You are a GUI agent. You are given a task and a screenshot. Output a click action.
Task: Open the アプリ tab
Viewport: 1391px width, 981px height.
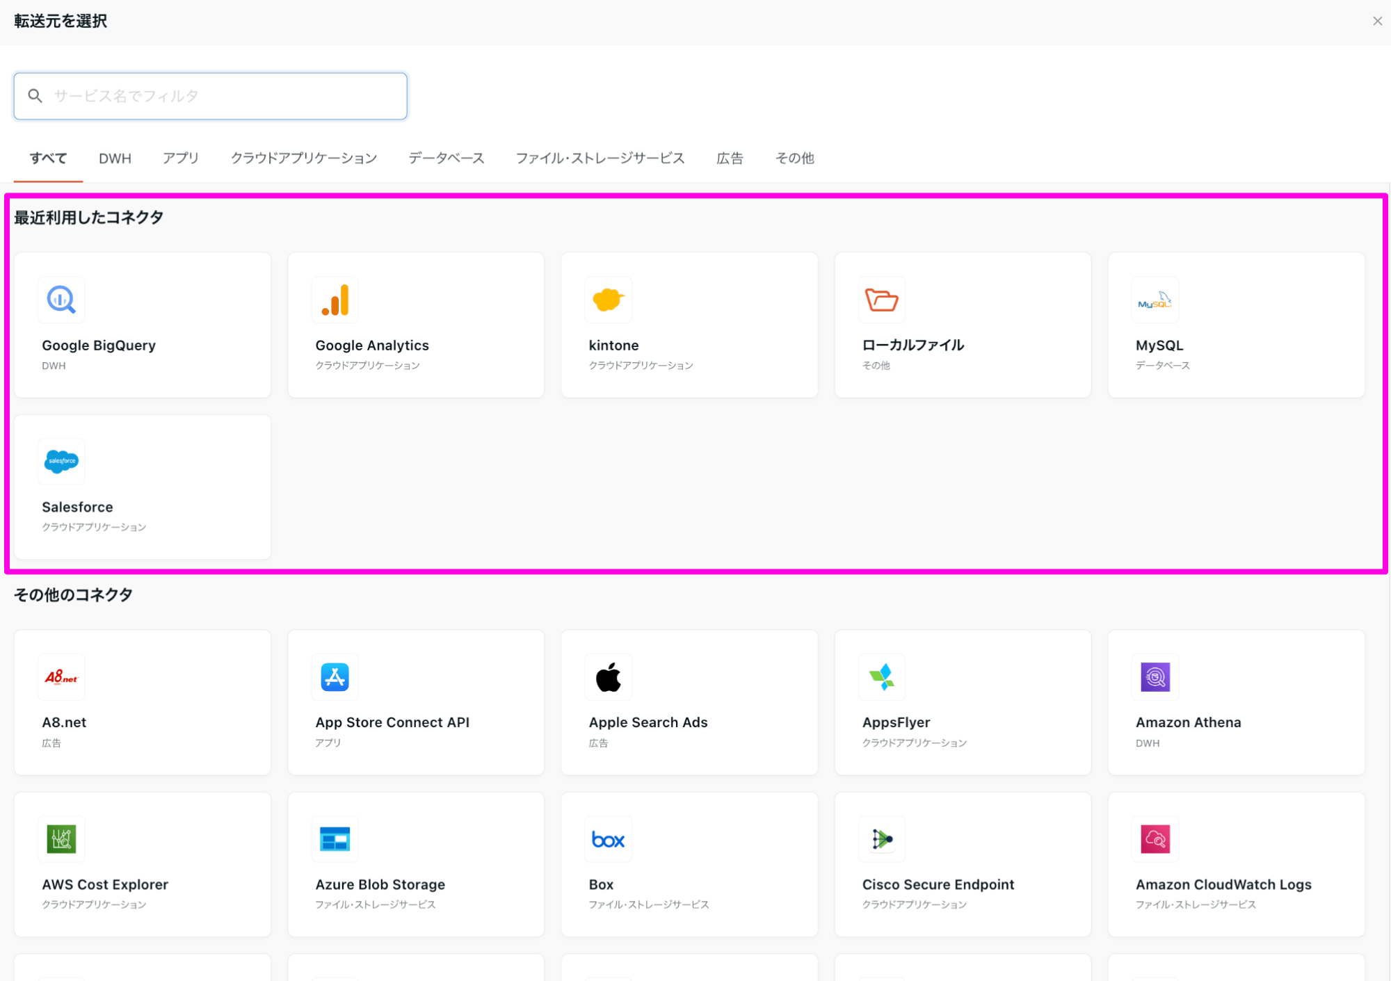point(181,158)
